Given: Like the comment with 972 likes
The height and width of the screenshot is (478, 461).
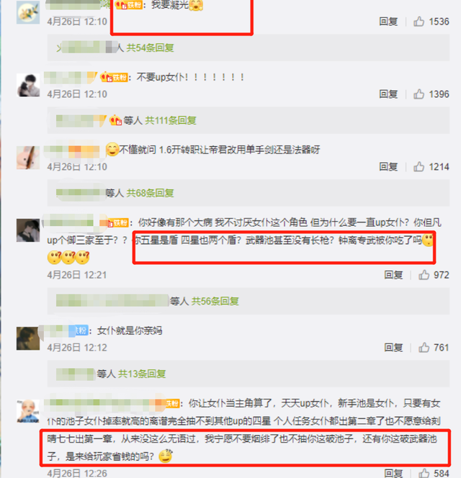Looking at the screenshot, I should (x=424, y=275).
